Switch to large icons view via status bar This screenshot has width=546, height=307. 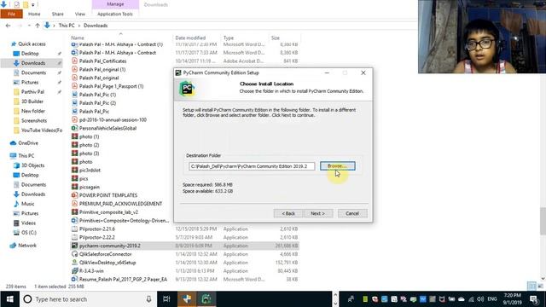(x=540, y=287)
